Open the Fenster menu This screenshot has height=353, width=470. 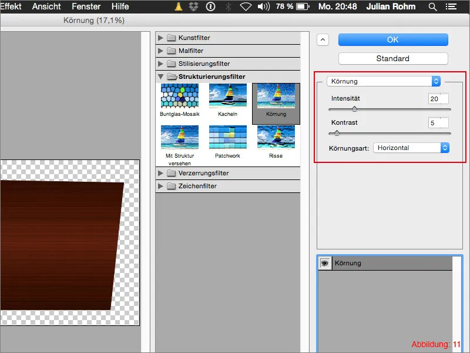[86, 7]
